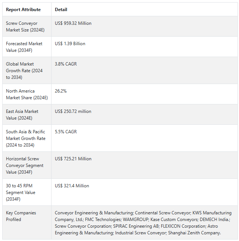Screen dimensions: 239x241
Task: Click the US$ 250.72 million value
Action: pos(73,111)
